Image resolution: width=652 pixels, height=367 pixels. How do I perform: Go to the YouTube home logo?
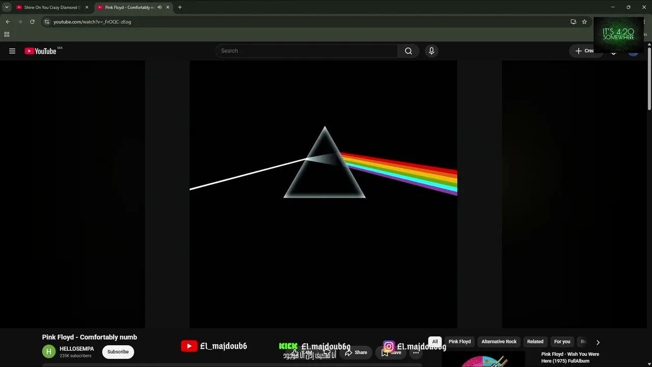[x=40, y=51]
